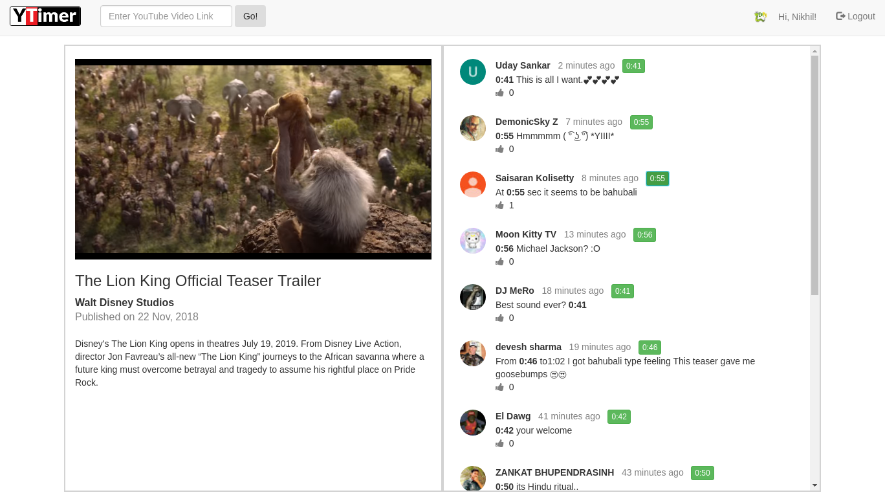Like devesh sharma's comment
The image size is (885, 497).
499,387
